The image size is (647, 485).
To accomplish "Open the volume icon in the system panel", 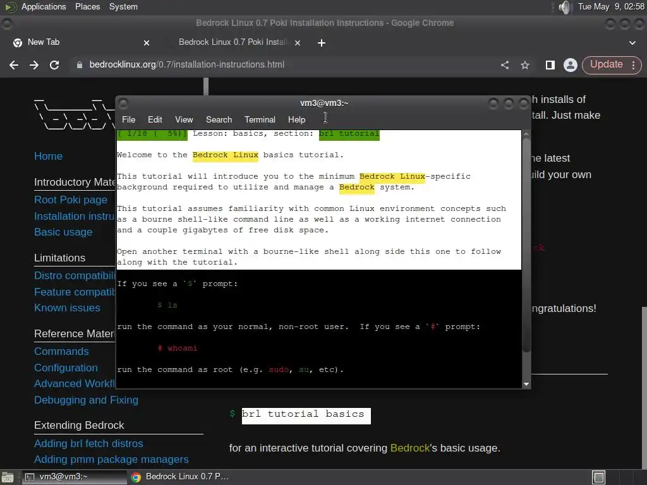I will pyautogui.click(x=564, y=7).
